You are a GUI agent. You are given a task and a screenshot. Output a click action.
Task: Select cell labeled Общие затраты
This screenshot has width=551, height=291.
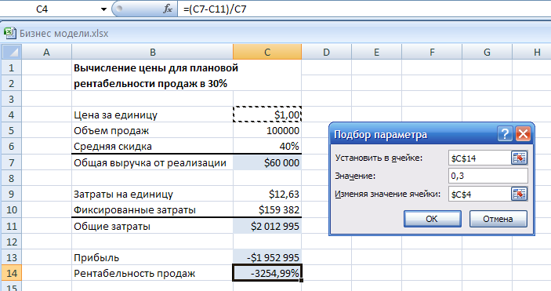[152, 226]
